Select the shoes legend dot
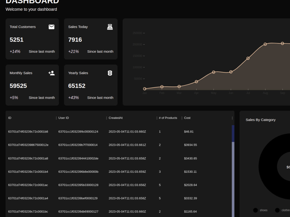 [255, 210]
